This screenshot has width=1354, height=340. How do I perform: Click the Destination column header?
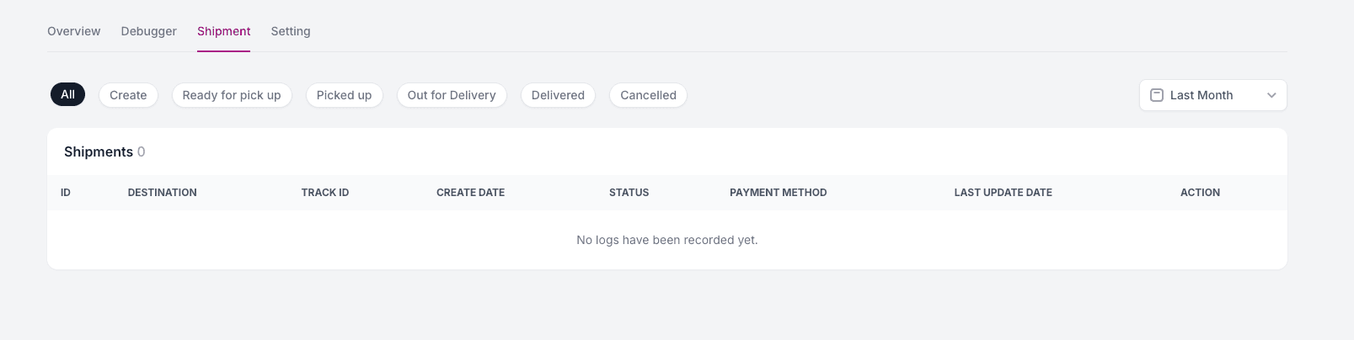[x=163, y=193]
